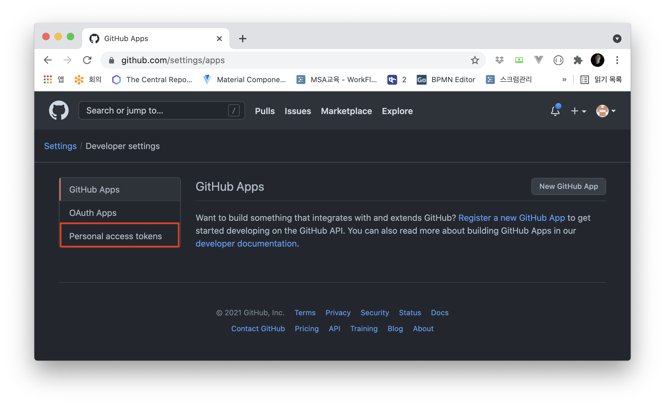The image size is (665, 406).
Task: Open Chrome's three-dot menu
Action: (x=617, y=60)
